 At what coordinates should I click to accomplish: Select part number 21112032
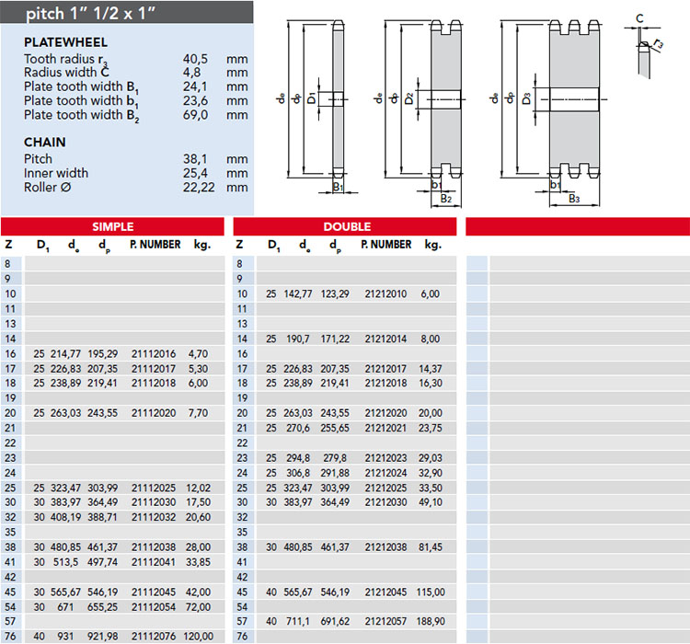point(154,517)
